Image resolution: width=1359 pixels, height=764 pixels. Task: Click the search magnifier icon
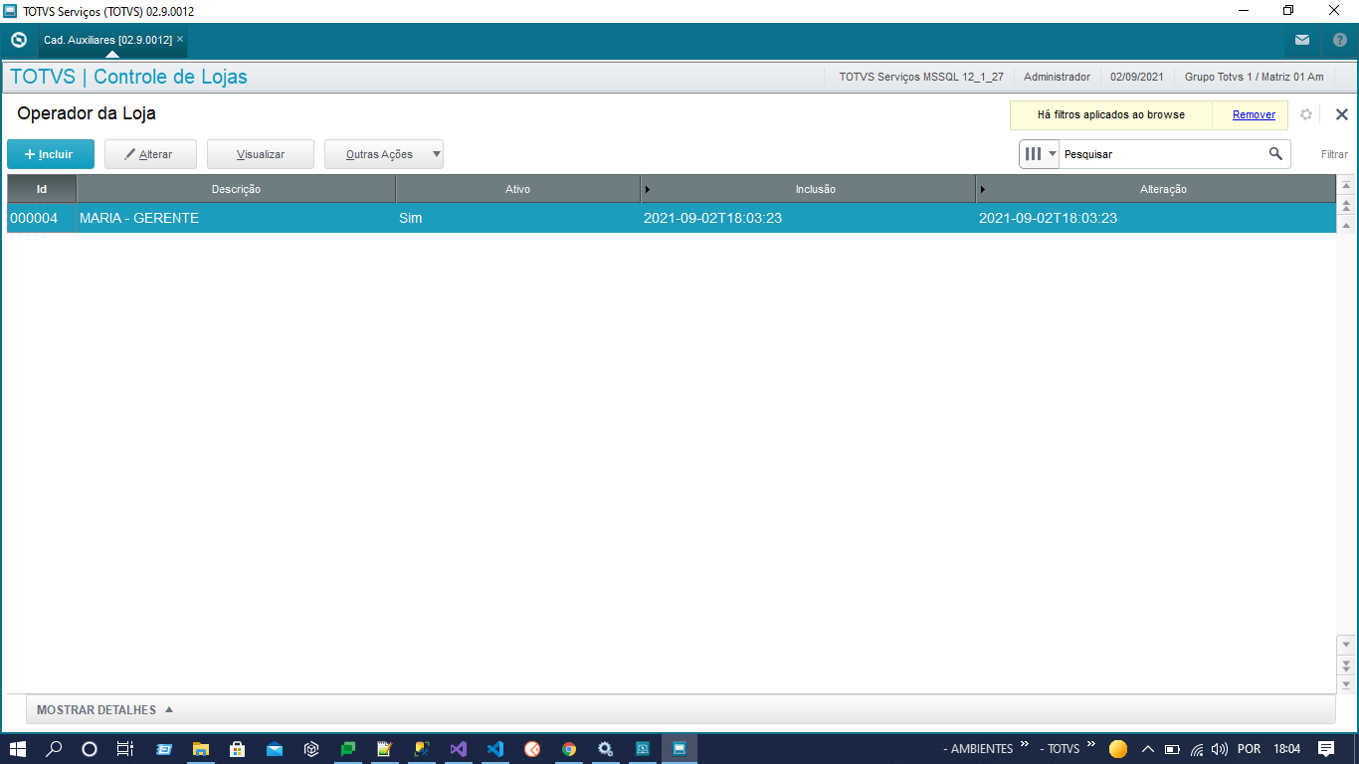1275,154
